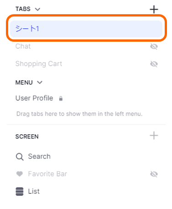This screenshot has height=209, width=172.
Task: Click the 'Drag tabs here' drop area
Action: tap(79, 114)
